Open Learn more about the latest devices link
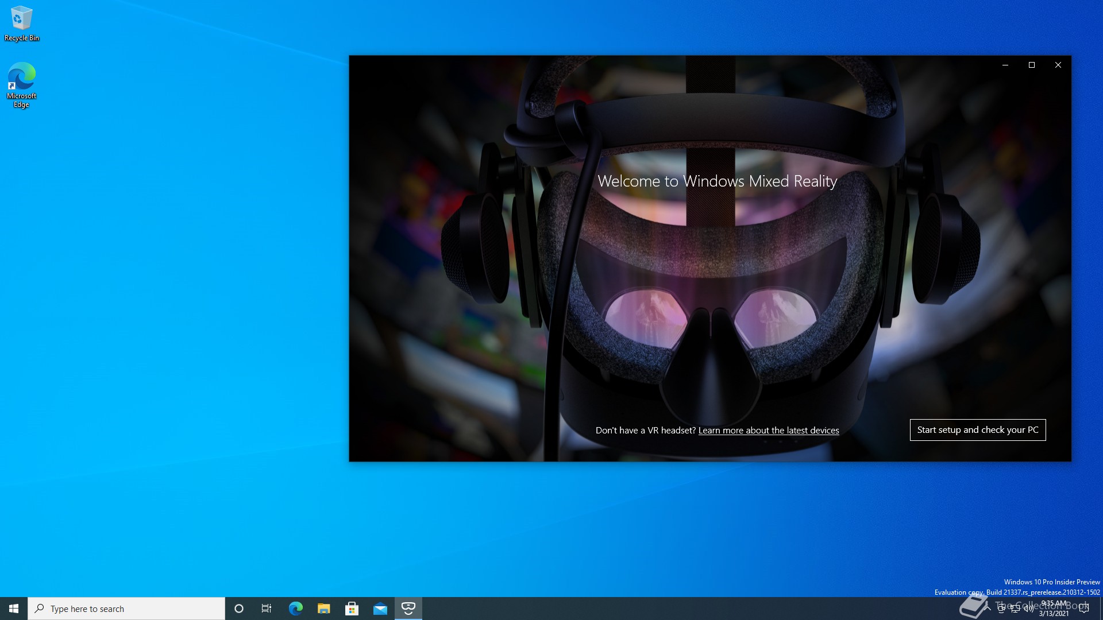The image size is (1103, 620). (x=769, y=431)
